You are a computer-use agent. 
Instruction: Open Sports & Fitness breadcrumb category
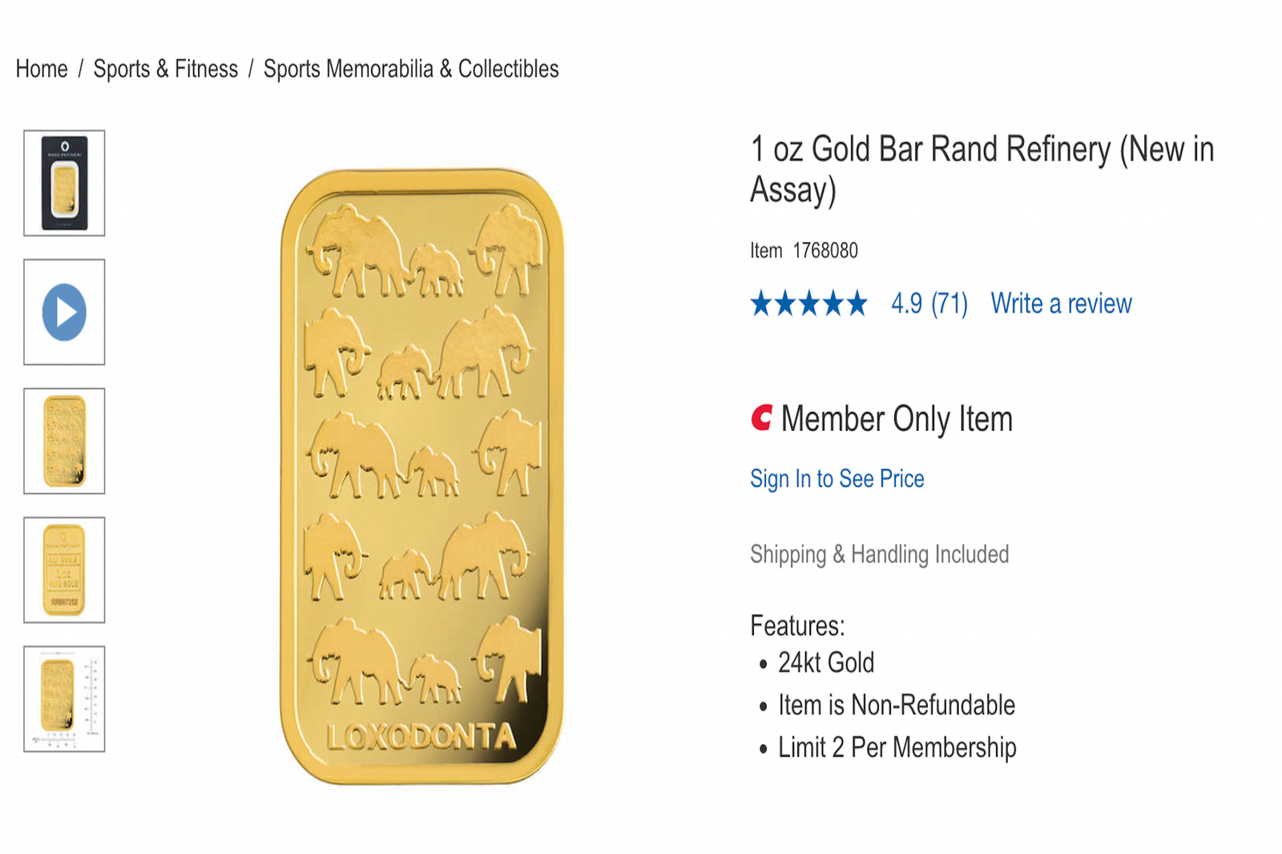coord(166,69)
